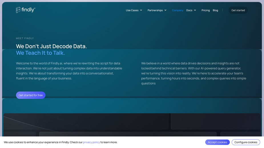Screen dimensions: 264x148
Task: Visit the Blog link
Action: (215, 10)
